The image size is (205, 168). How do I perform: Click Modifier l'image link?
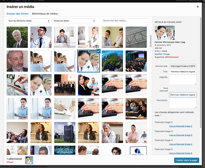pyautogui.click(x=162, y=54)
